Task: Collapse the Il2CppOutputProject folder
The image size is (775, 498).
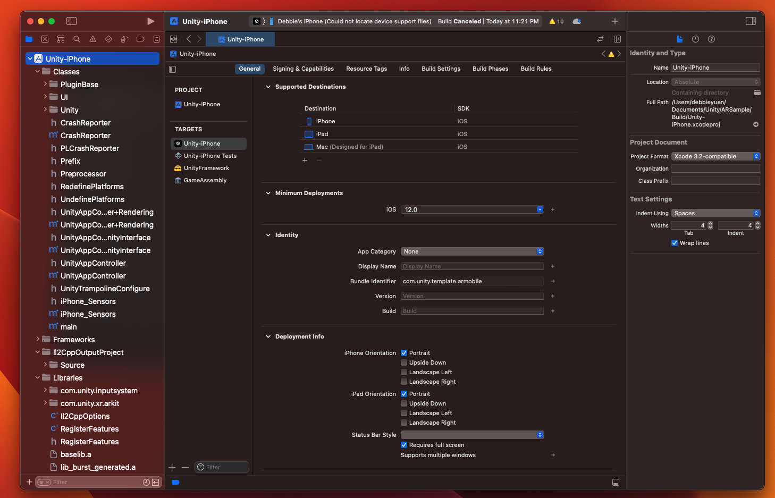Action: click(x=38, y=352)
